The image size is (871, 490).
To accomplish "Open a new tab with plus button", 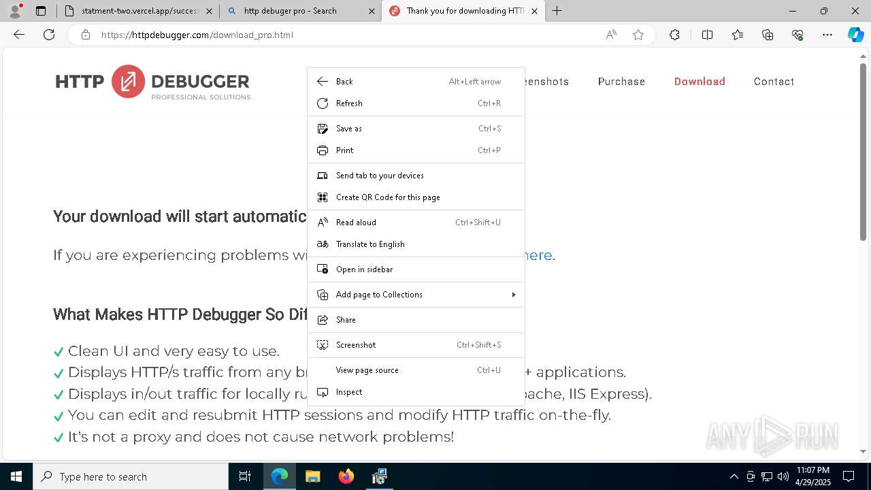I will click(557, 11).
